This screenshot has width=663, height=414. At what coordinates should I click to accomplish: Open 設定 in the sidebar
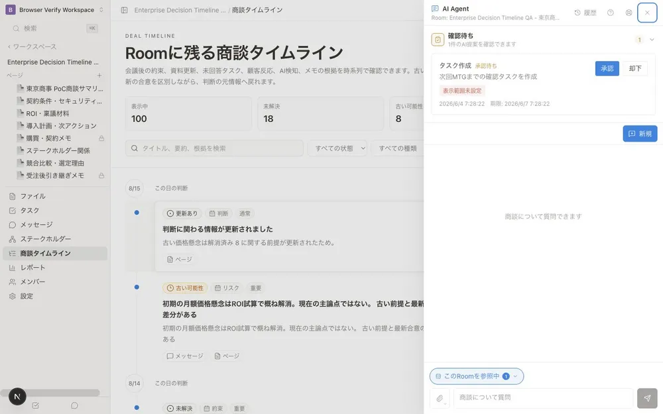coord(55,296)
